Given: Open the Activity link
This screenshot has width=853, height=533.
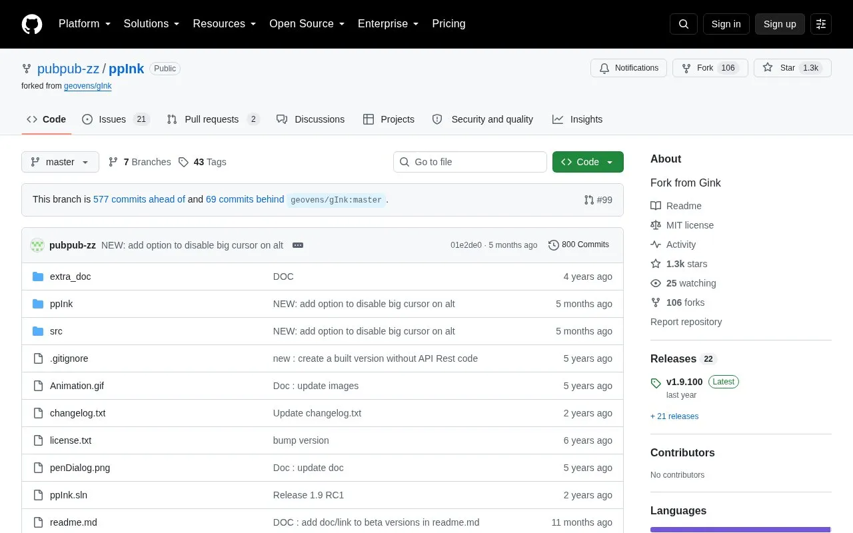Looking at the screenshot, I should [x=673, y=245].
